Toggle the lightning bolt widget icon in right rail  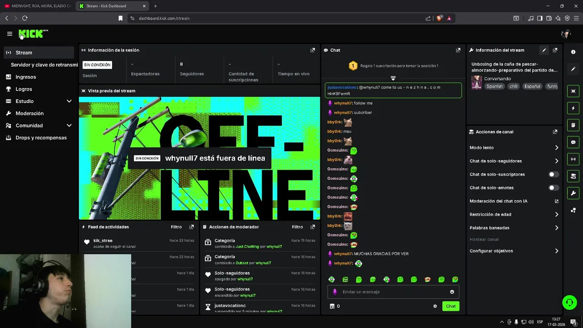click(x=573, y=108)
